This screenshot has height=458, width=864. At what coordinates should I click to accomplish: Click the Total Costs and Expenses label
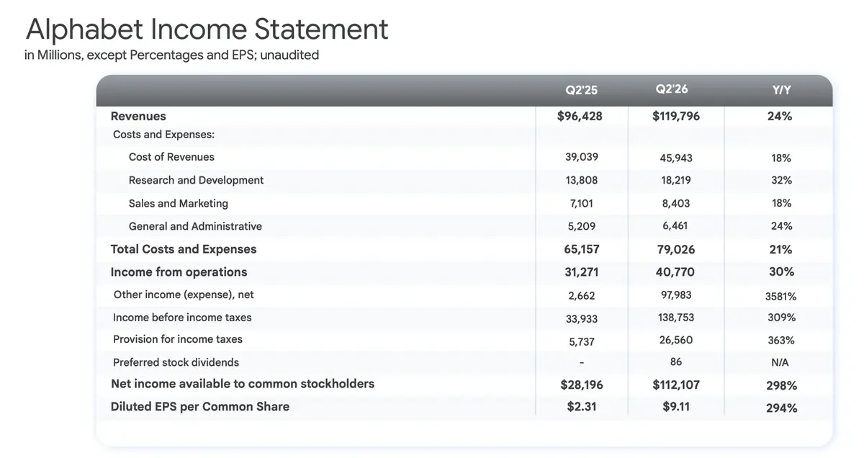click(184, 249)
